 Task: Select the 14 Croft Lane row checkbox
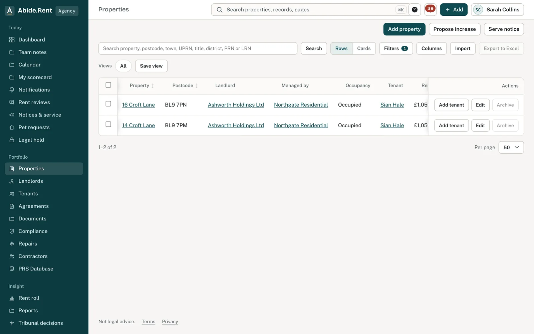coord(108,124)
